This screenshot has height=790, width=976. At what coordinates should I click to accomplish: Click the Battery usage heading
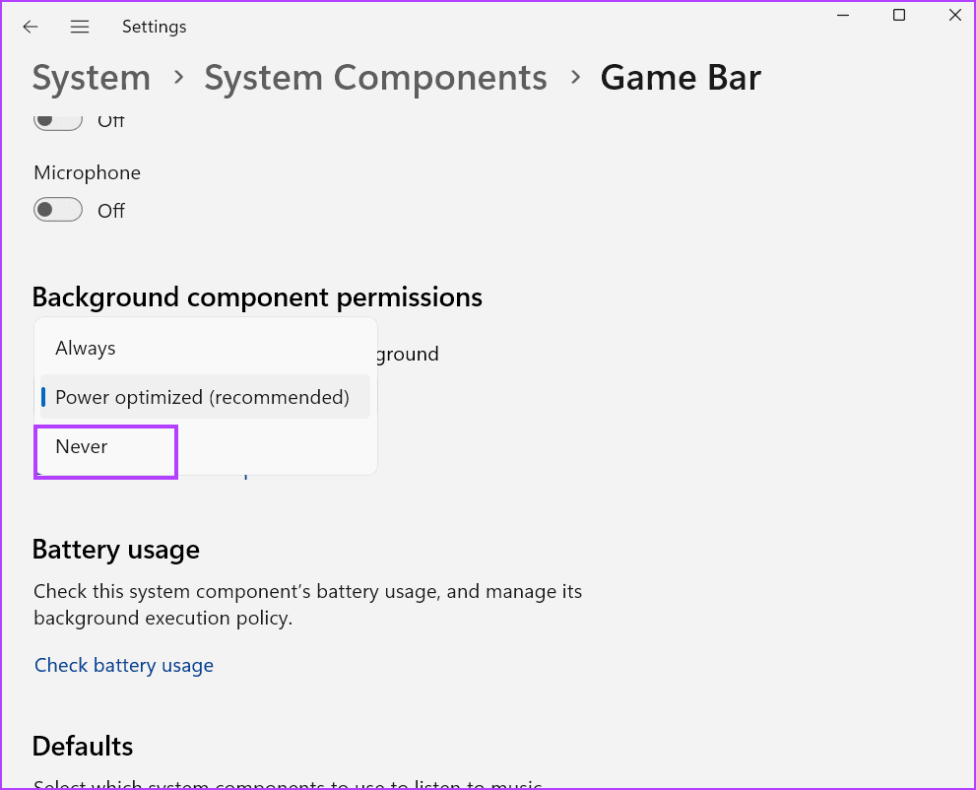click(116, 550)
